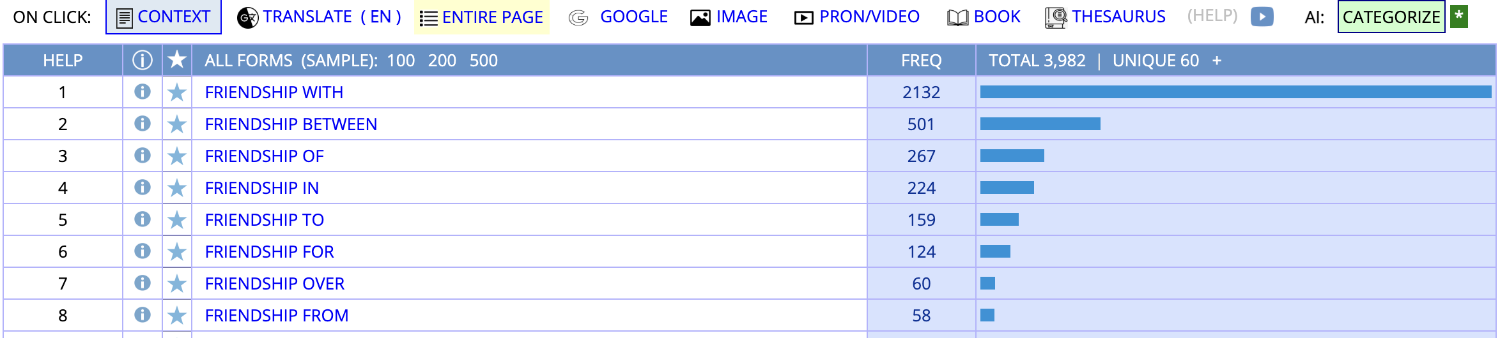Viewport: 1507px width, 338px height.
Task: Open the help video play icon
Action: [1262, 17]
